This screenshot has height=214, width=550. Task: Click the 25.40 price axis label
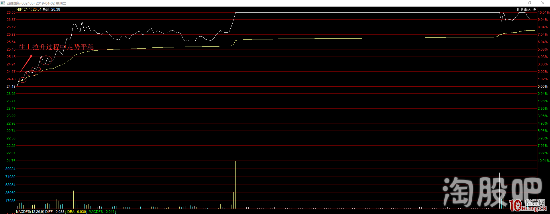pyautogui.click(x=11, y=49)
